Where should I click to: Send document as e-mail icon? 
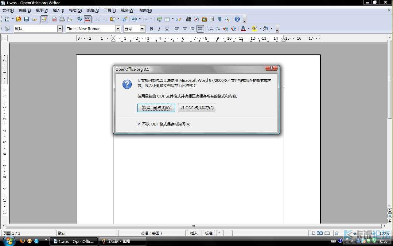coord(34,19)
